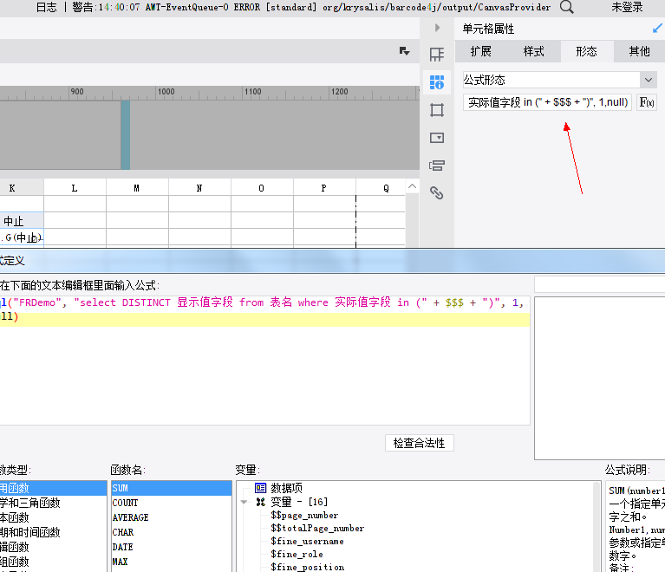The image size is (665, 572).
Task: Open the floating element panel icon
Action: (436, 110)
